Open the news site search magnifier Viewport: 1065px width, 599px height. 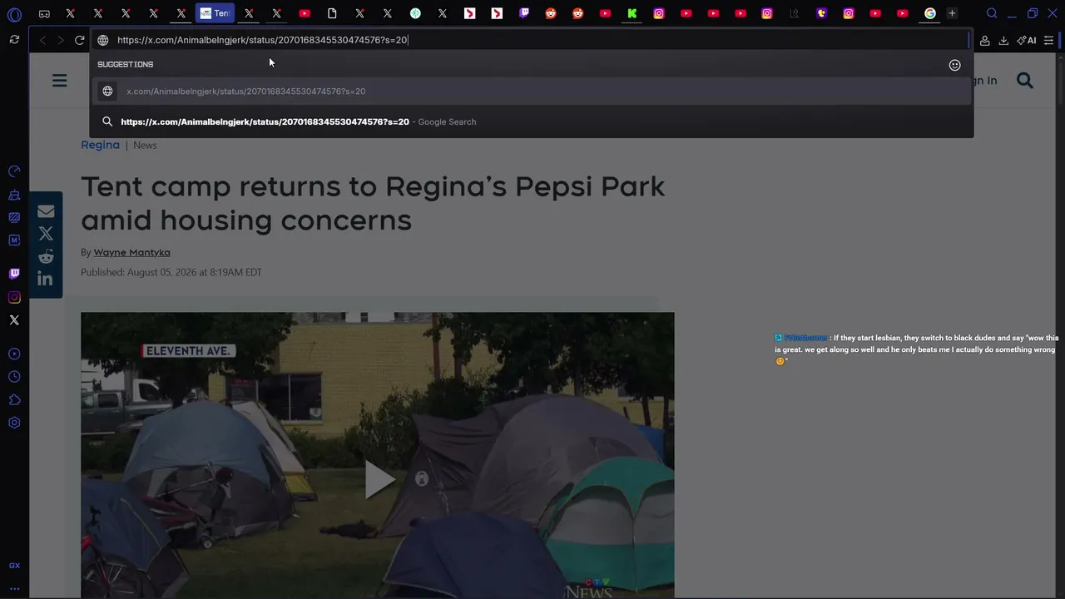coord(1025,81)
